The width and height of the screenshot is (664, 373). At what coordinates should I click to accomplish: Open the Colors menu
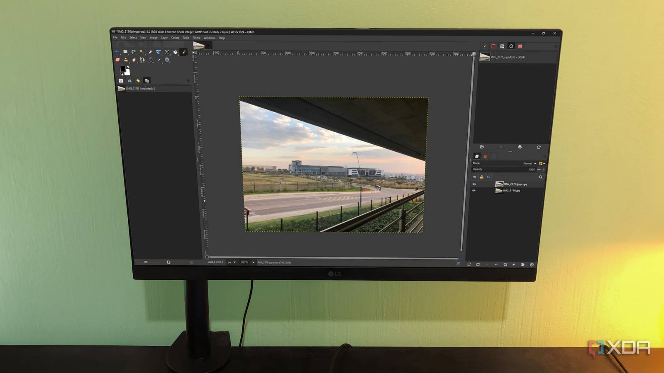(175, 38)
